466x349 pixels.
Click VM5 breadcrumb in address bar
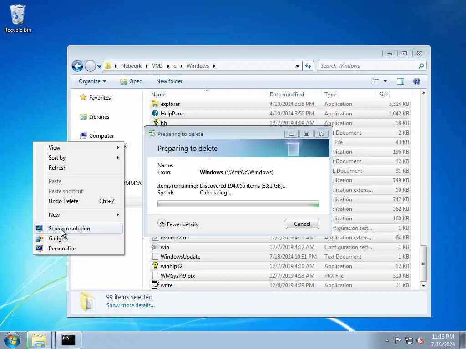(x=157, y=66)
